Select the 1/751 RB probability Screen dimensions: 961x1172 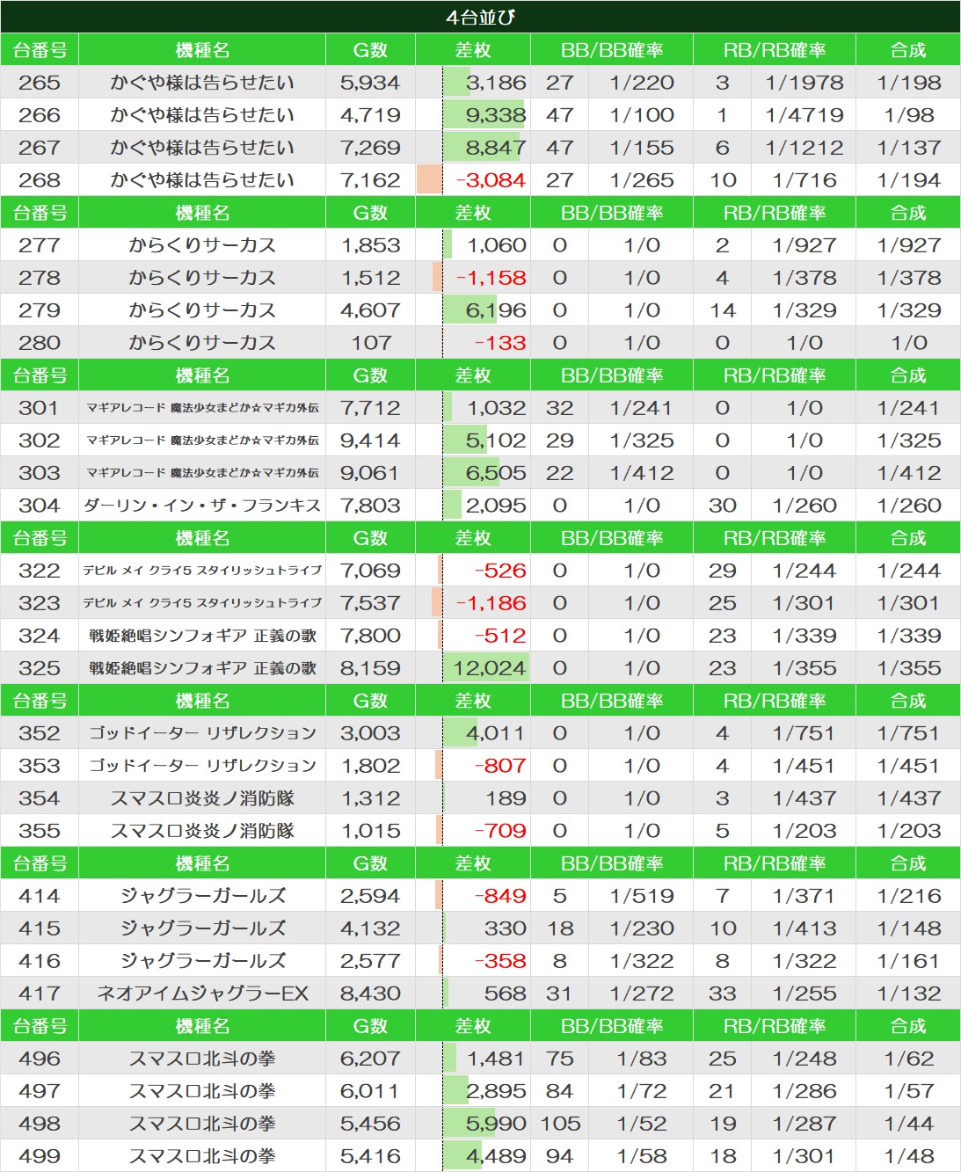tap(804, 733)
